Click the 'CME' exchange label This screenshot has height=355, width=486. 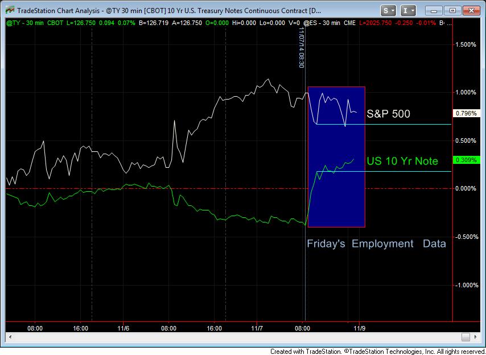349,23
